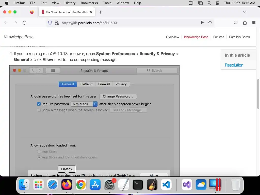Click the URL address field
This screenshot has width=260, height=195.
coord(130,23)
